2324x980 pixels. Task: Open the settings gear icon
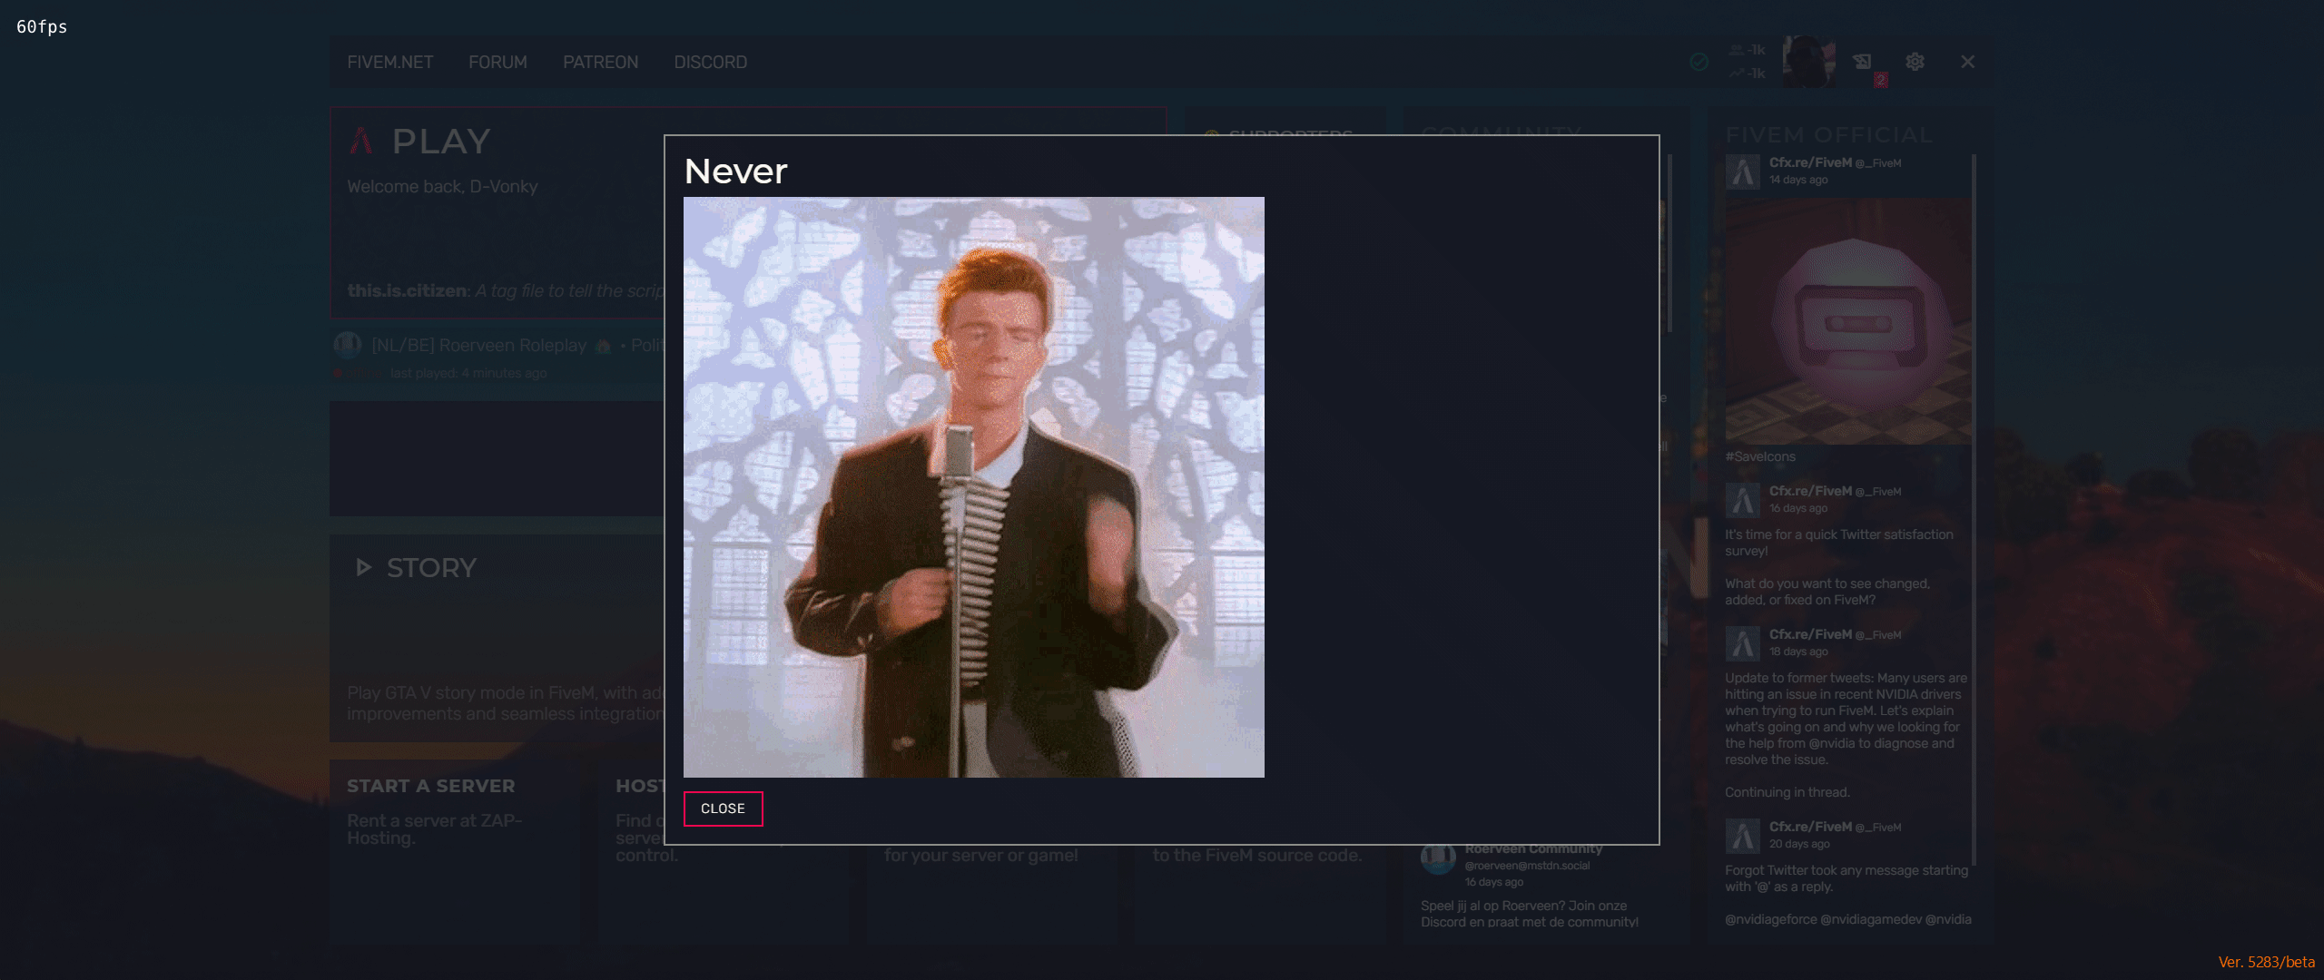(x=1915, y=62)
